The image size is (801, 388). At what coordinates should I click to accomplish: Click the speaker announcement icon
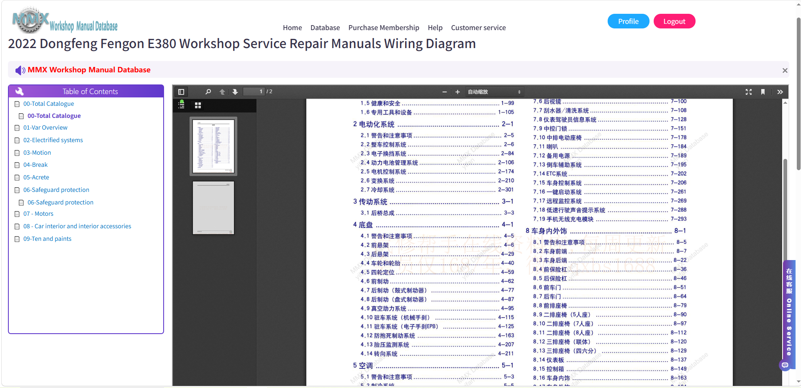click(x=20, y=70)
